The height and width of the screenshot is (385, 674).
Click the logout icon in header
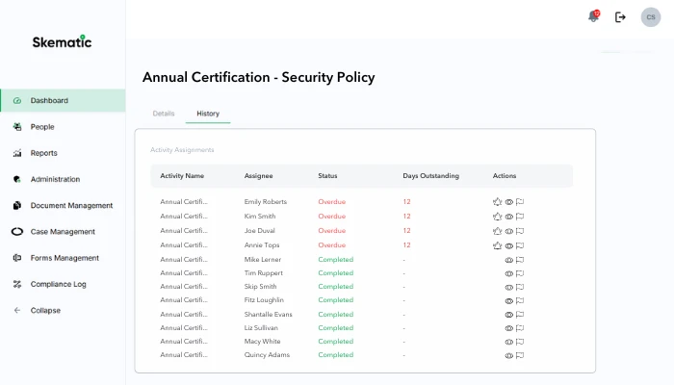tap(620, 16)
